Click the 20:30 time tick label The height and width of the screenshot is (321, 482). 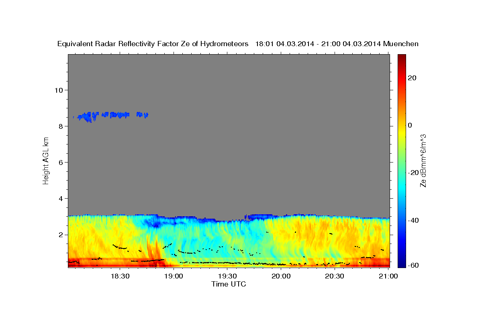pos(334,276)
